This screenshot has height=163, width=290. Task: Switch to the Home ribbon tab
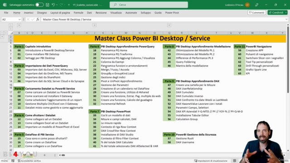[17, 13]
